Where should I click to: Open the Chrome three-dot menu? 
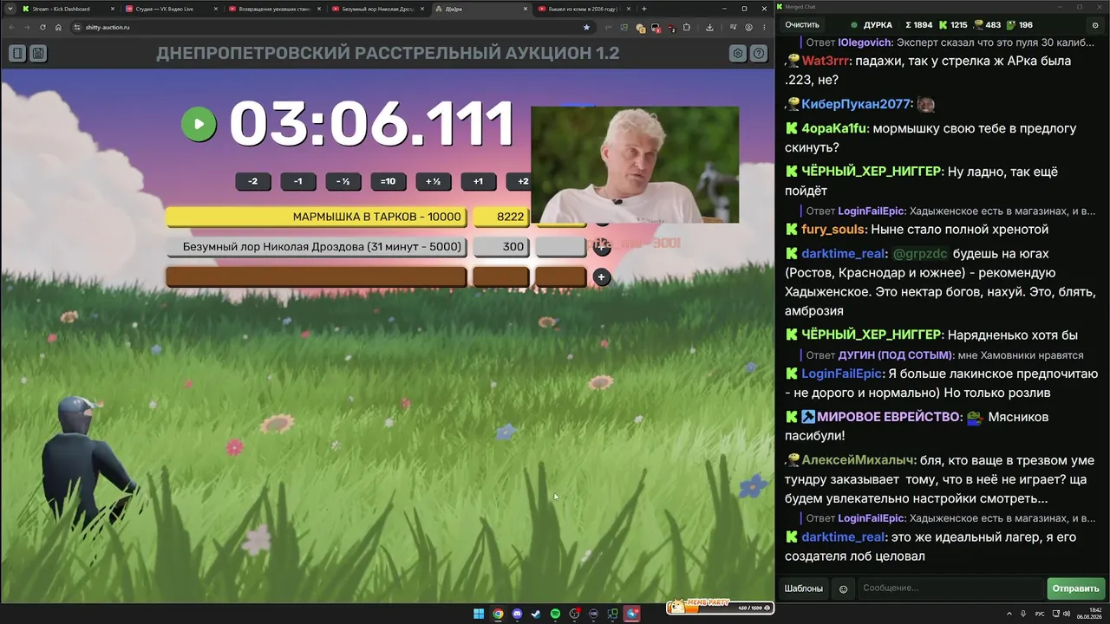pyautogui.click(x=764, y=27)
